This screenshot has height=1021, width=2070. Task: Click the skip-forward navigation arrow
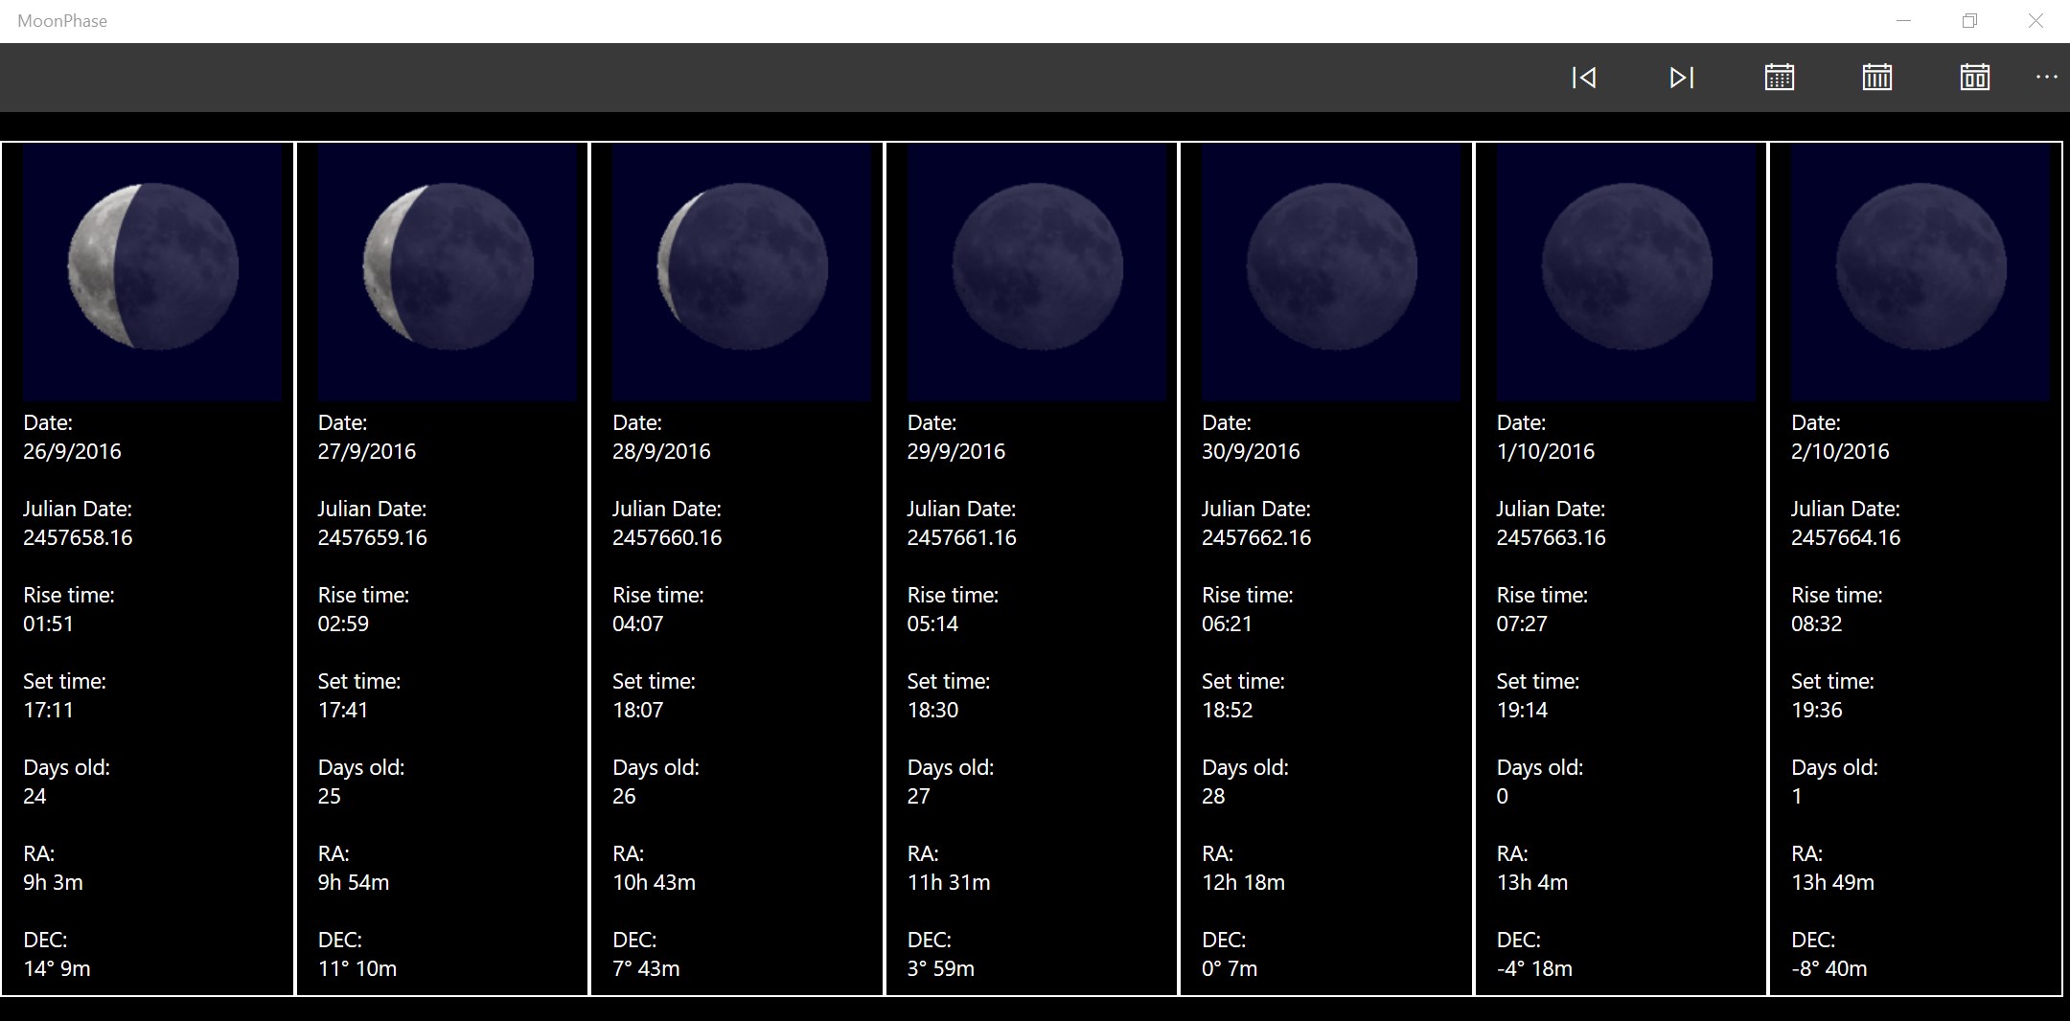point(1683,78)
